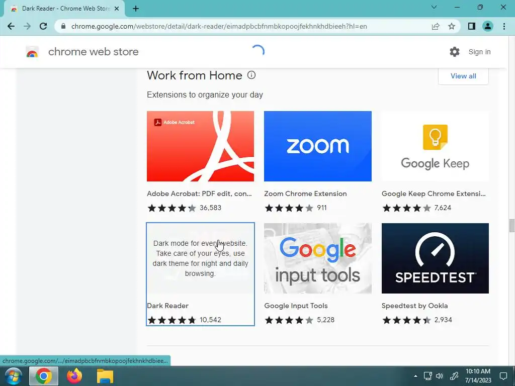Click Zoom Chrome Extension title
515x386 pixels.
(305, 194)
